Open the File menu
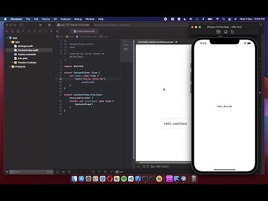Image resolution: width=268 pixels, height=201 pixels. click(28, 19)
